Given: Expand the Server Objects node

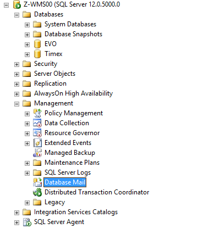Looking at the screenshot, I should point(16,74).
